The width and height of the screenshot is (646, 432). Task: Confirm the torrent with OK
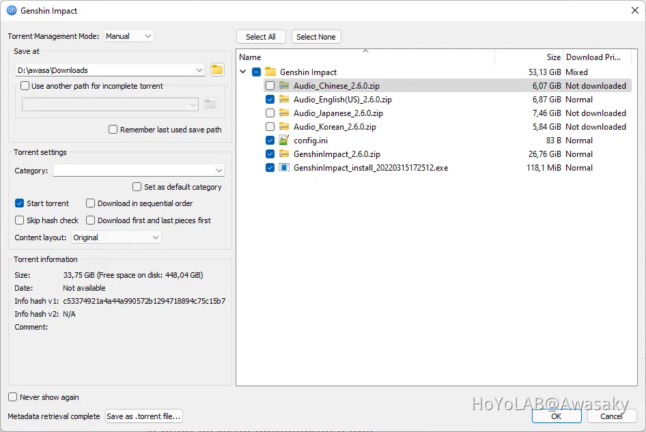[556, 416]
